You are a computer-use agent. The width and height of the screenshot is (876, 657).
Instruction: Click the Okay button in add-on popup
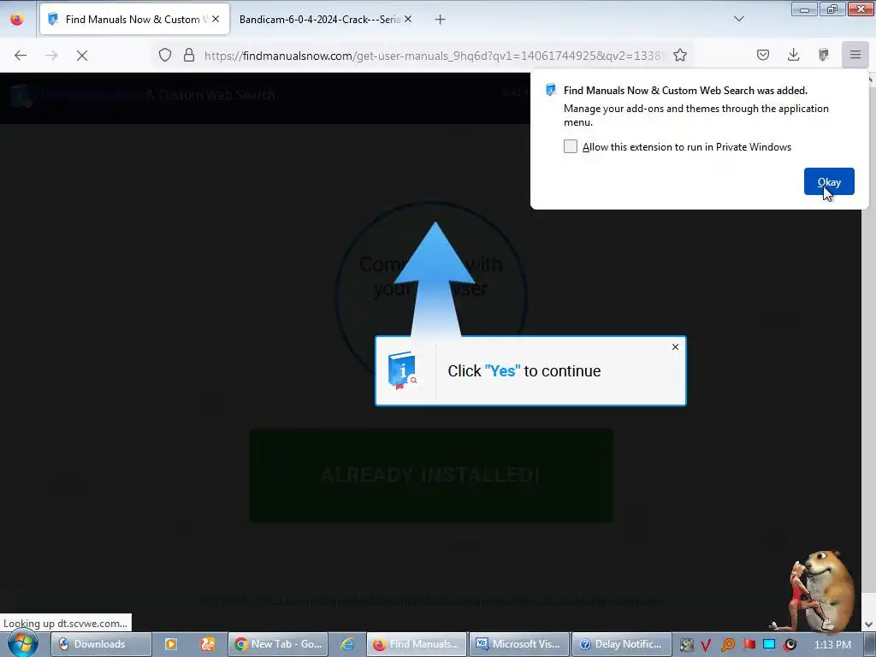[828, 181]
